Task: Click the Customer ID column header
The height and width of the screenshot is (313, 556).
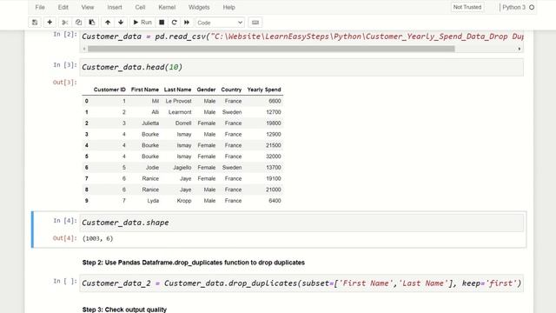Action: click(x=109, y=90)
